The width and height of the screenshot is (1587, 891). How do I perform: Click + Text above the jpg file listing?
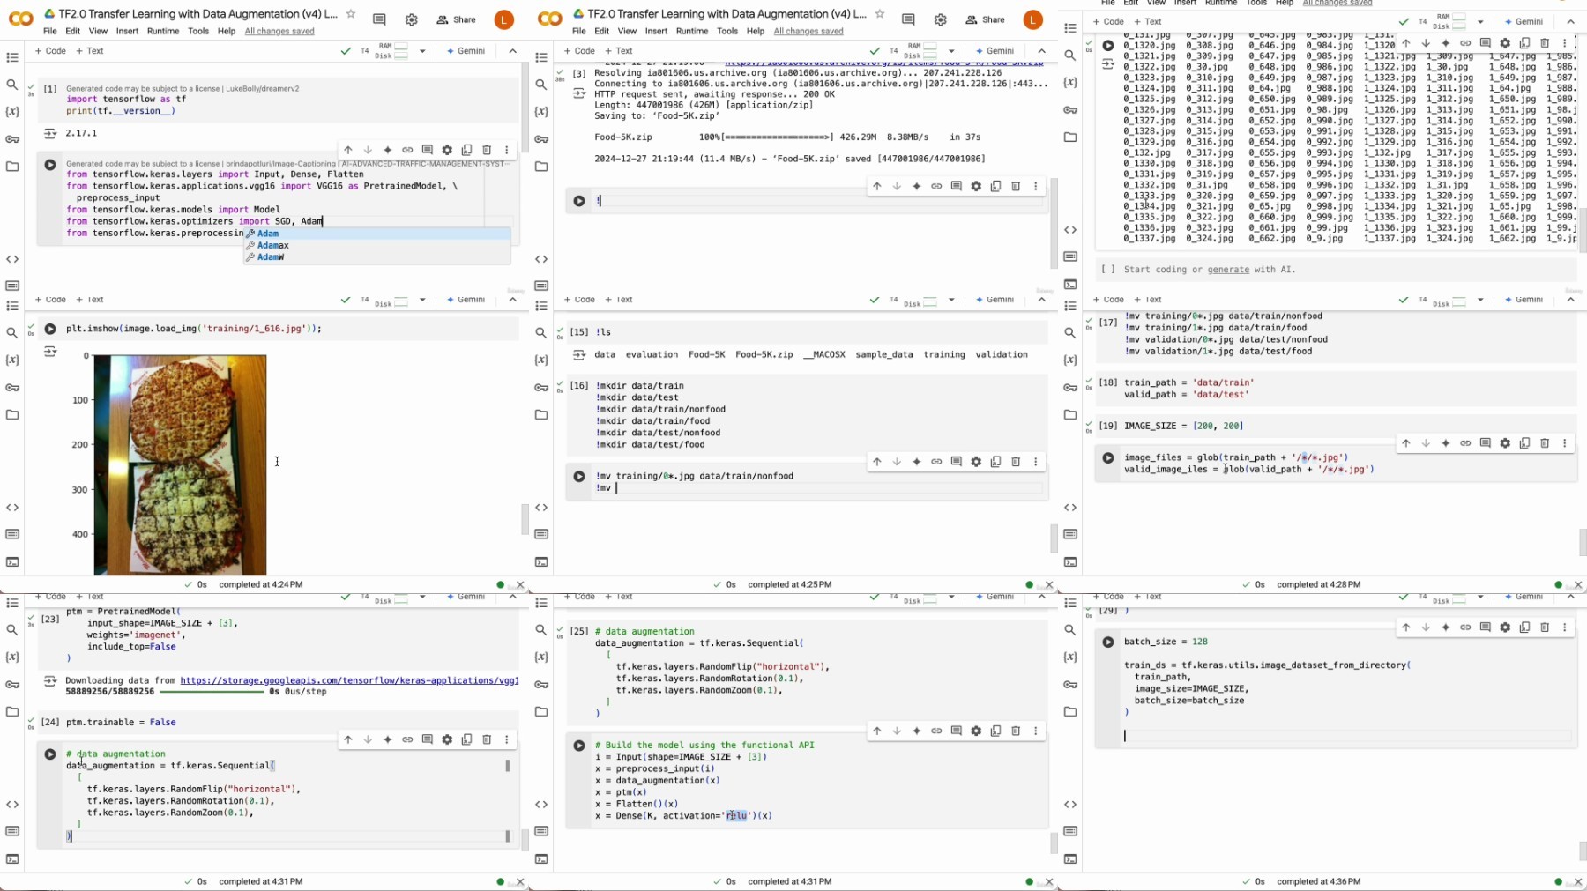click(1148, 21)
